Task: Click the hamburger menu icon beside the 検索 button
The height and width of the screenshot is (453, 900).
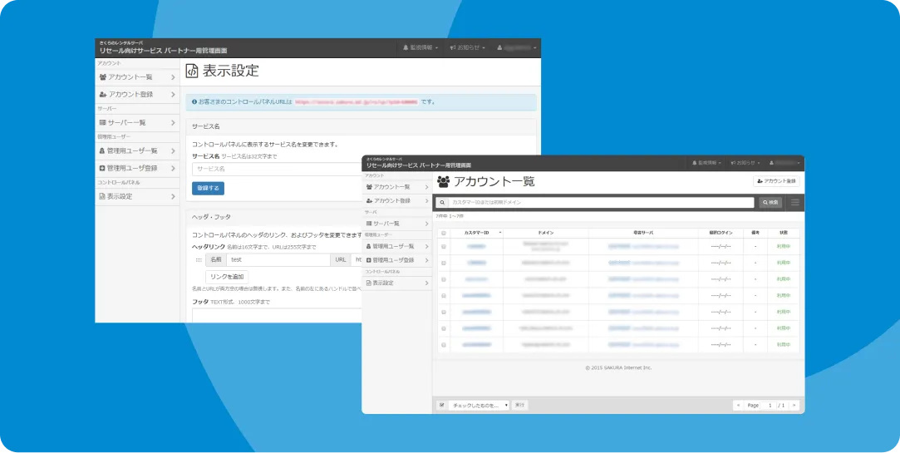Action: click(795, 202)
